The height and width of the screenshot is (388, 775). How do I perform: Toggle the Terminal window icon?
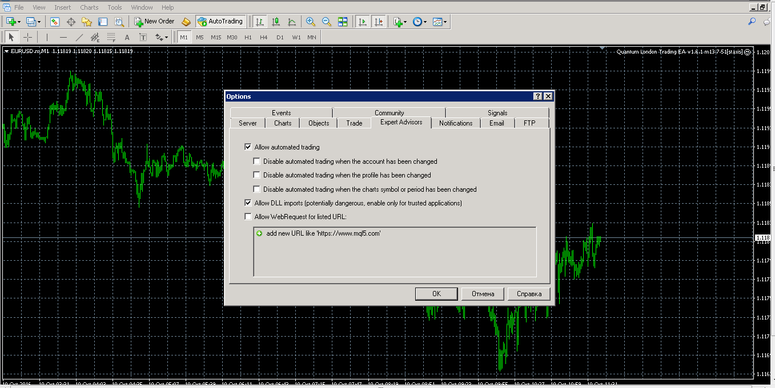tap(103, 22)
